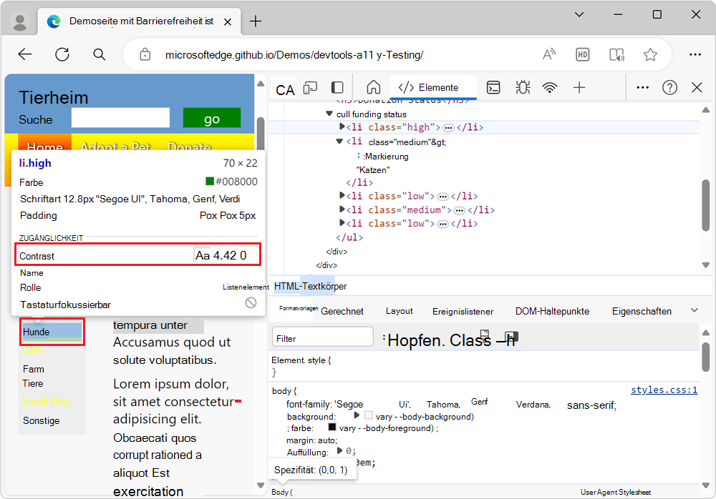Open the profile avatar icon
This screenshot has width=716, height=499.
click(19, 21)
